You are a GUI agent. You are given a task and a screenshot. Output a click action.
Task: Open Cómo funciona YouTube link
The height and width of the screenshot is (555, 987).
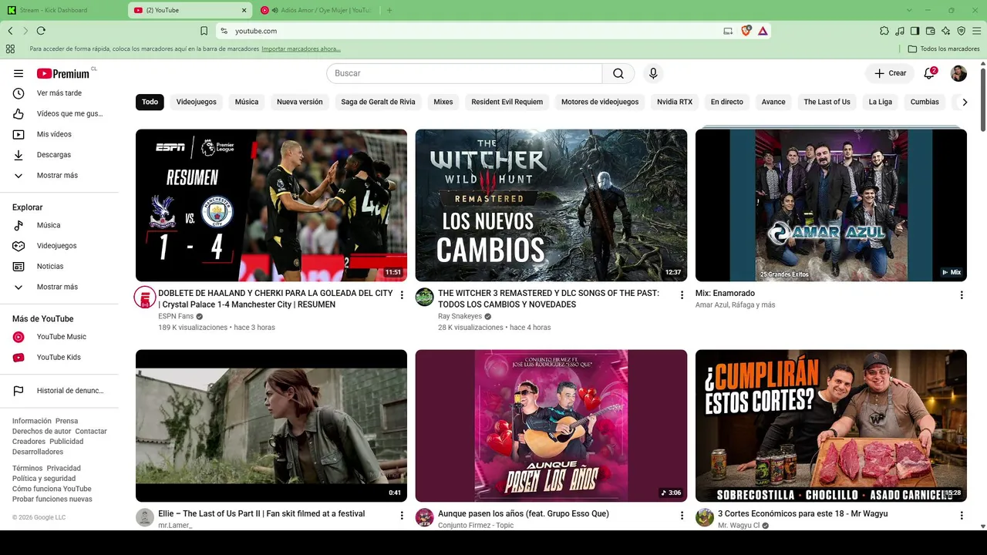coord(52,489)
